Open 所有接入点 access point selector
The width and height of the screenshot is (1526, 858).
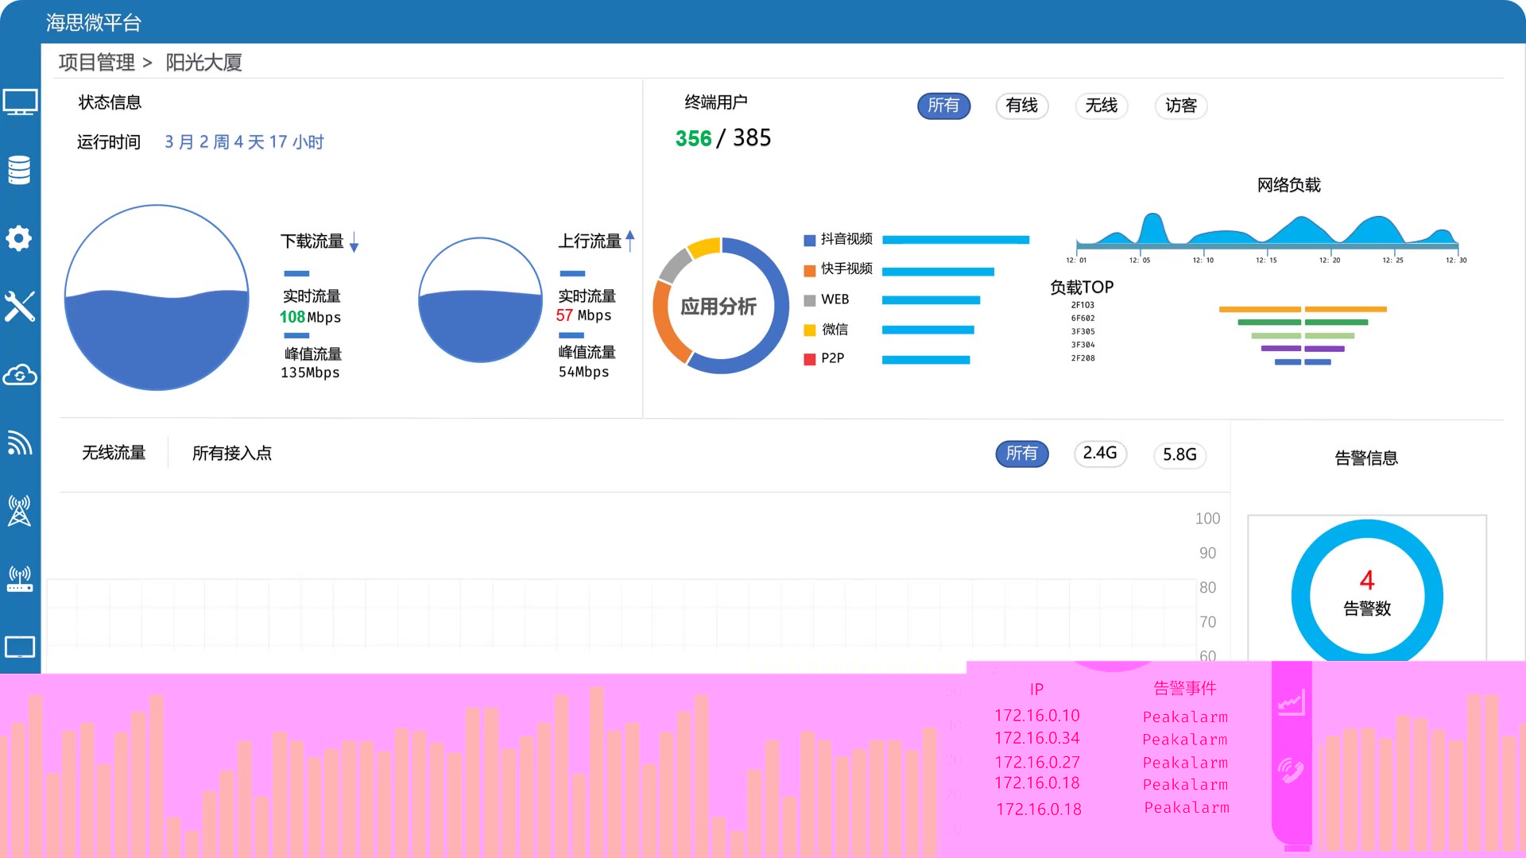point(232,454)
